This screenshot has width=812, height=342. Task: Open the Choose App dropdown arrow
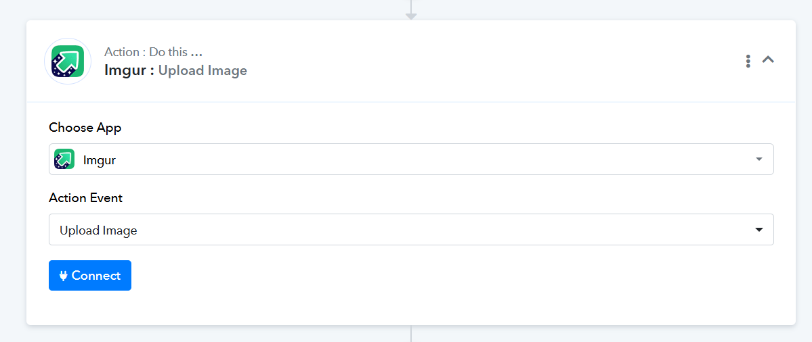[x=759, y=159]
